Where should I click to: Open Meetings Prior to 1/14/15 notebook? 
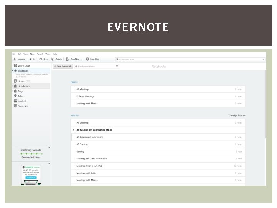[158, 166]
